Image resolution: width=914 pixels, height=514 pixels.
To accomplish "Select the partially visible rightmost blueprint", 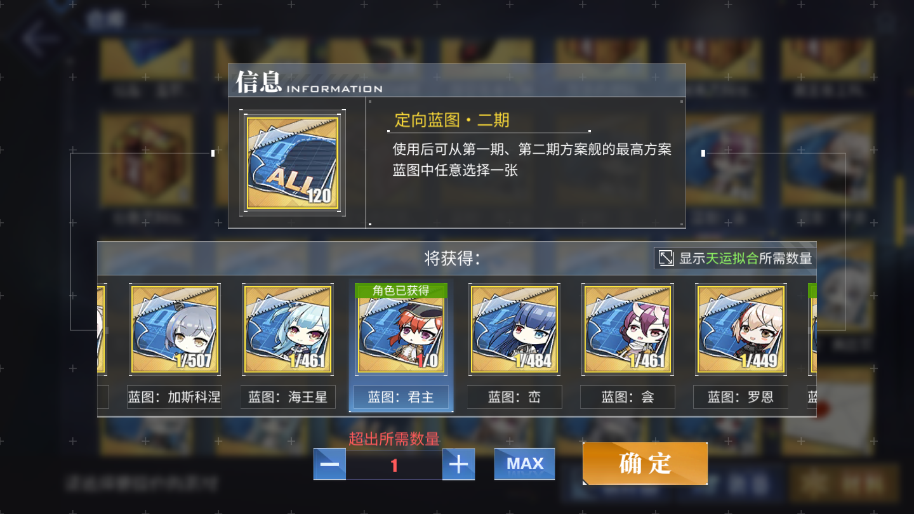I will click(x=812, y=329).
